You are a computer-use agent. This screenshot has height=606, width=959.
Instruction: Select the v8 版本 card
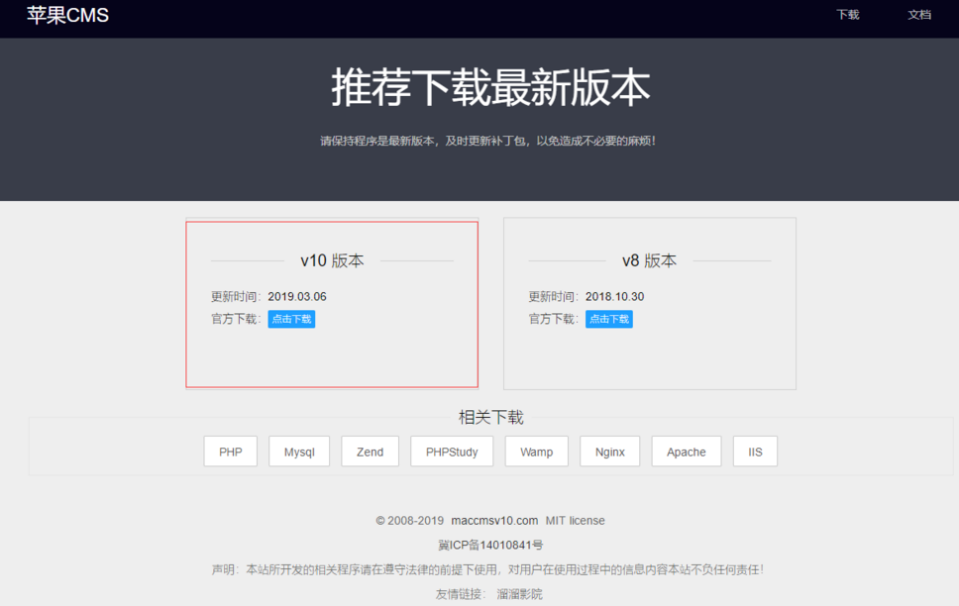coord(649,302)
